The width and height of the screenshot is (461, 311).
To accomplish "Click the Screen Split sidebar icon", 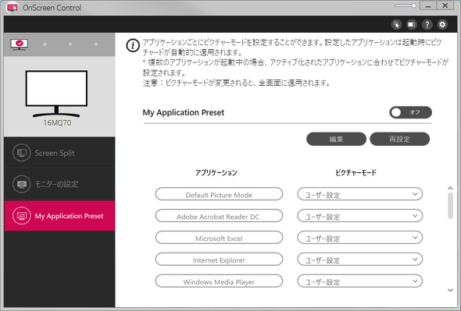I will [x=21, y=153].
